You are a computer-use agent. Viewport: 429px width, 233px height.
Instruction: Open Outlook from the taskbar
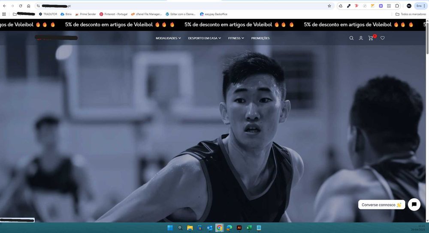click(x=210, y=228)
